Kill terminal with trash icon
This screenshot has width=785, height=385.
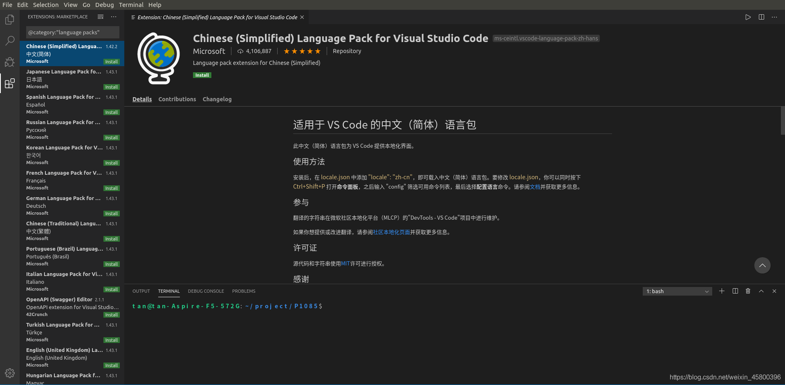click(748, 291)
